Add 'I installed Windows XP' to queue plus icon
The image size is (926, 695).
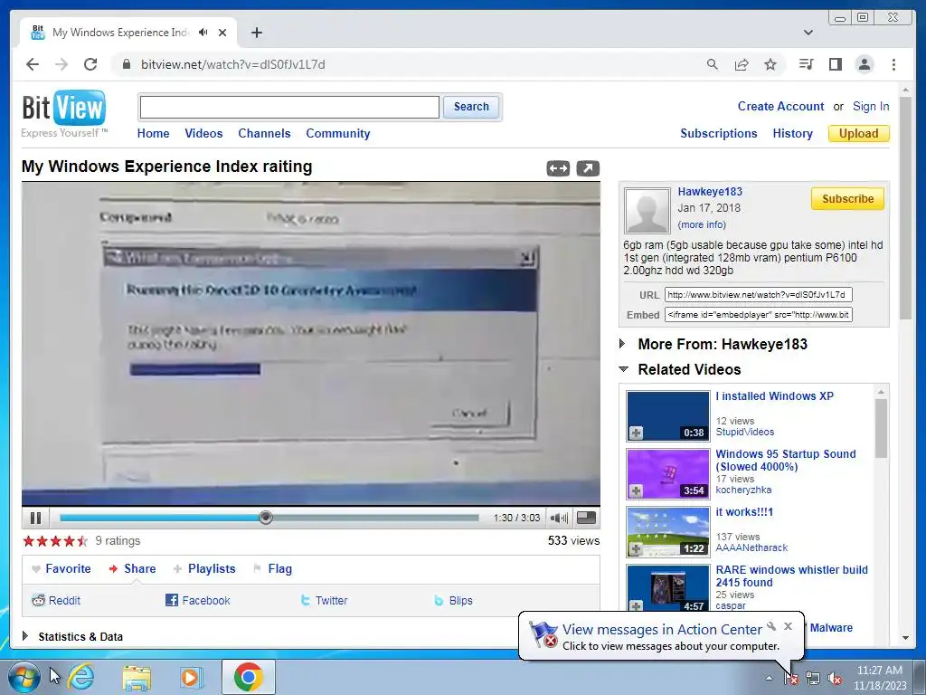(636, 433)
